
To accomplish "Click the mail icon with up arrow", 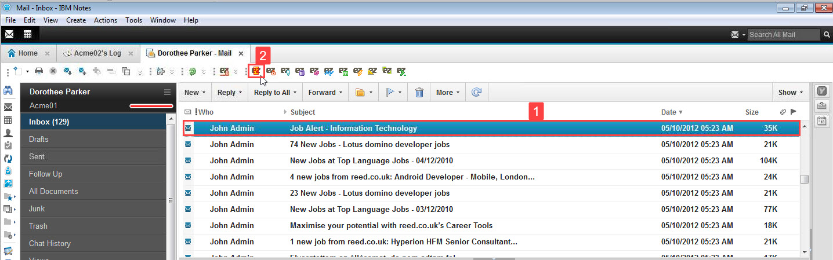I will click(82, 71).
